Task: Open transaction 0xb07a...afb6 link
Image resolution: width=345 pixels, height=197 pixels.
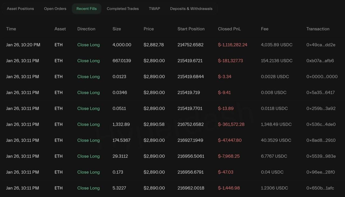Action: (320, 61)
